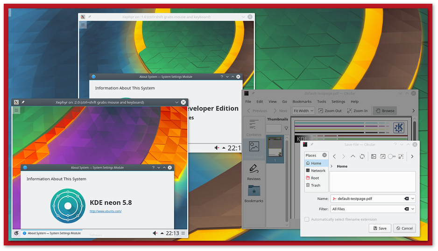Adjust icon size slider in Save File dialog

[392, 156]
